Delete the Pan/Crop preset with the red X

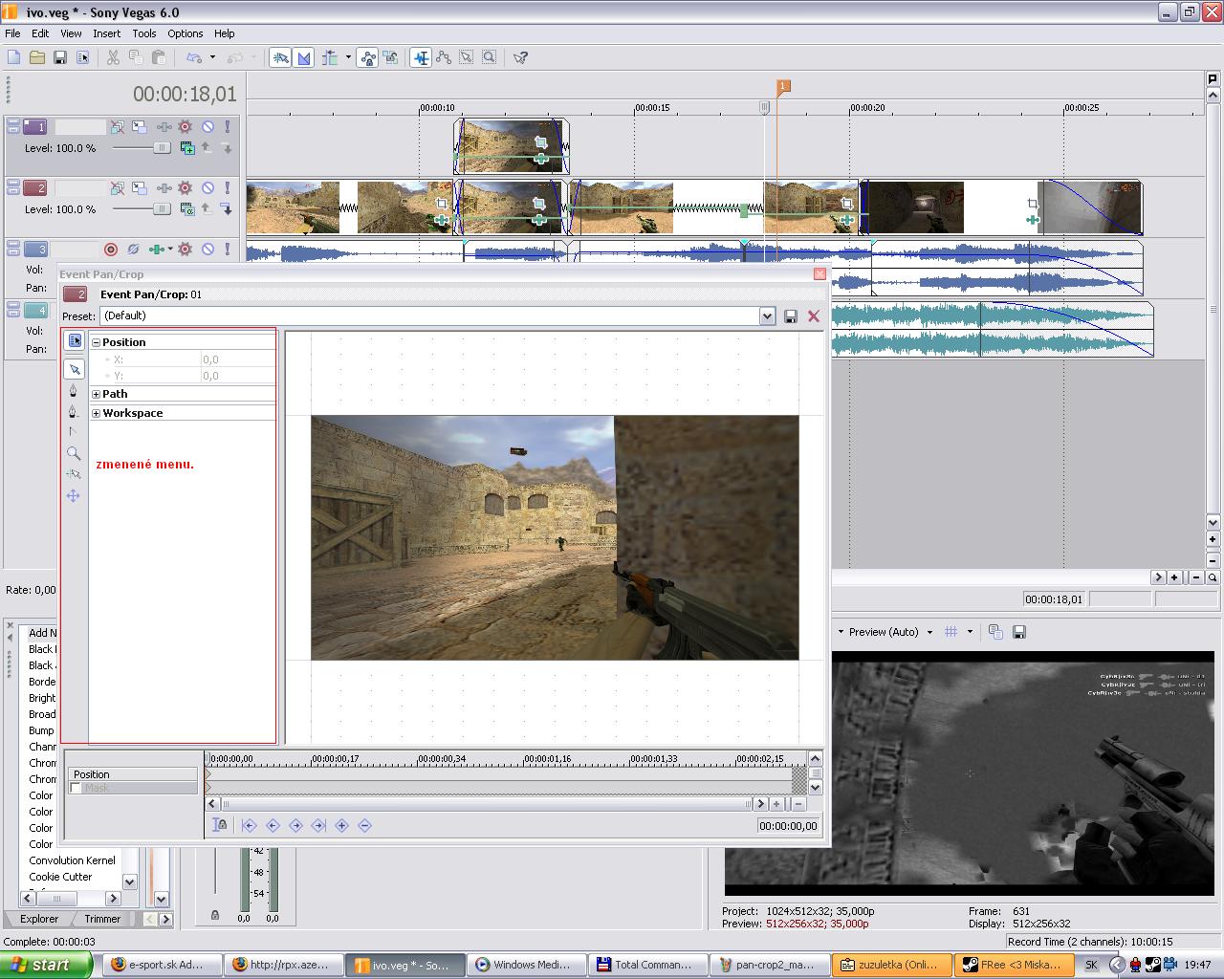[814, 316]
